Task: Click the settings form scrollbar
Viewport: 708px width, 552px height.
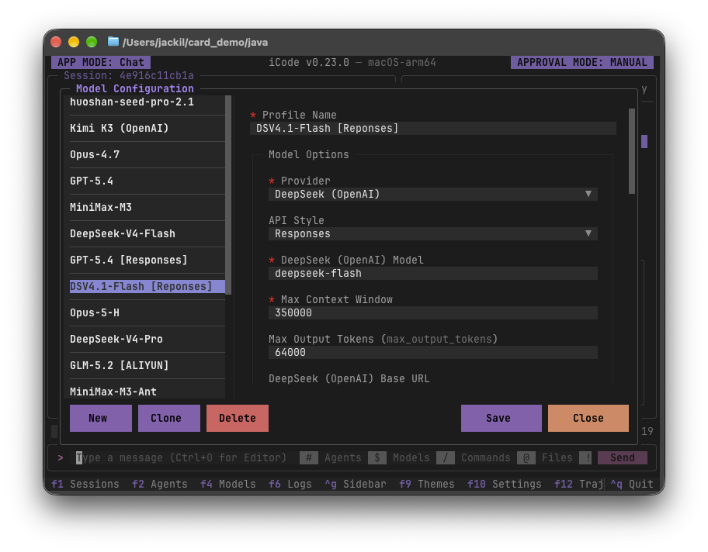Action: coord(632,151)
